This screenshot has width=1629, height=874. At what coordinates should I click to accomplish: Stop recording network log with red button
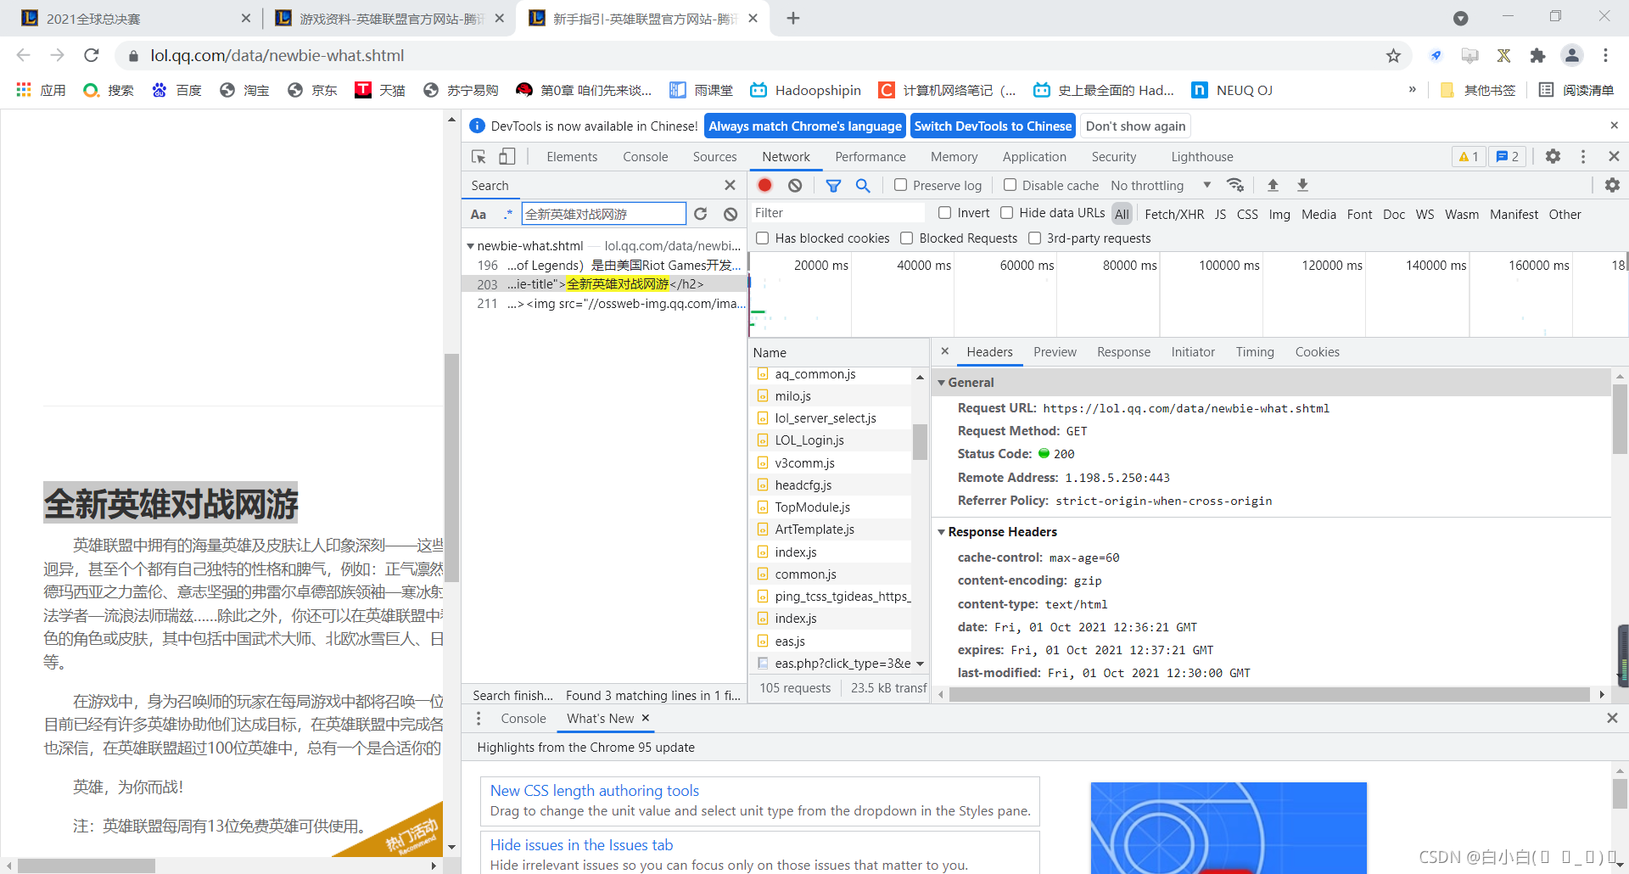[x=764, y=185]
